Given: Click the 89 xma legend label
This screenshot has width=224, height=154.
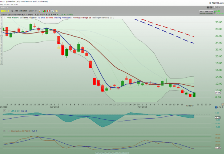Looking at the screenshot, I should click(x=50, y=18).
